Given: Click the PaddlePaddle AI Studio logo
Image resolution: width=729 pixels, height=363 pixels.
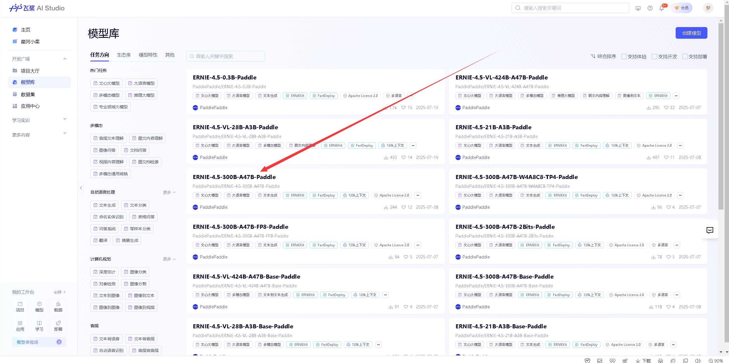Looking at the screenshot, I should pos(37,8).
